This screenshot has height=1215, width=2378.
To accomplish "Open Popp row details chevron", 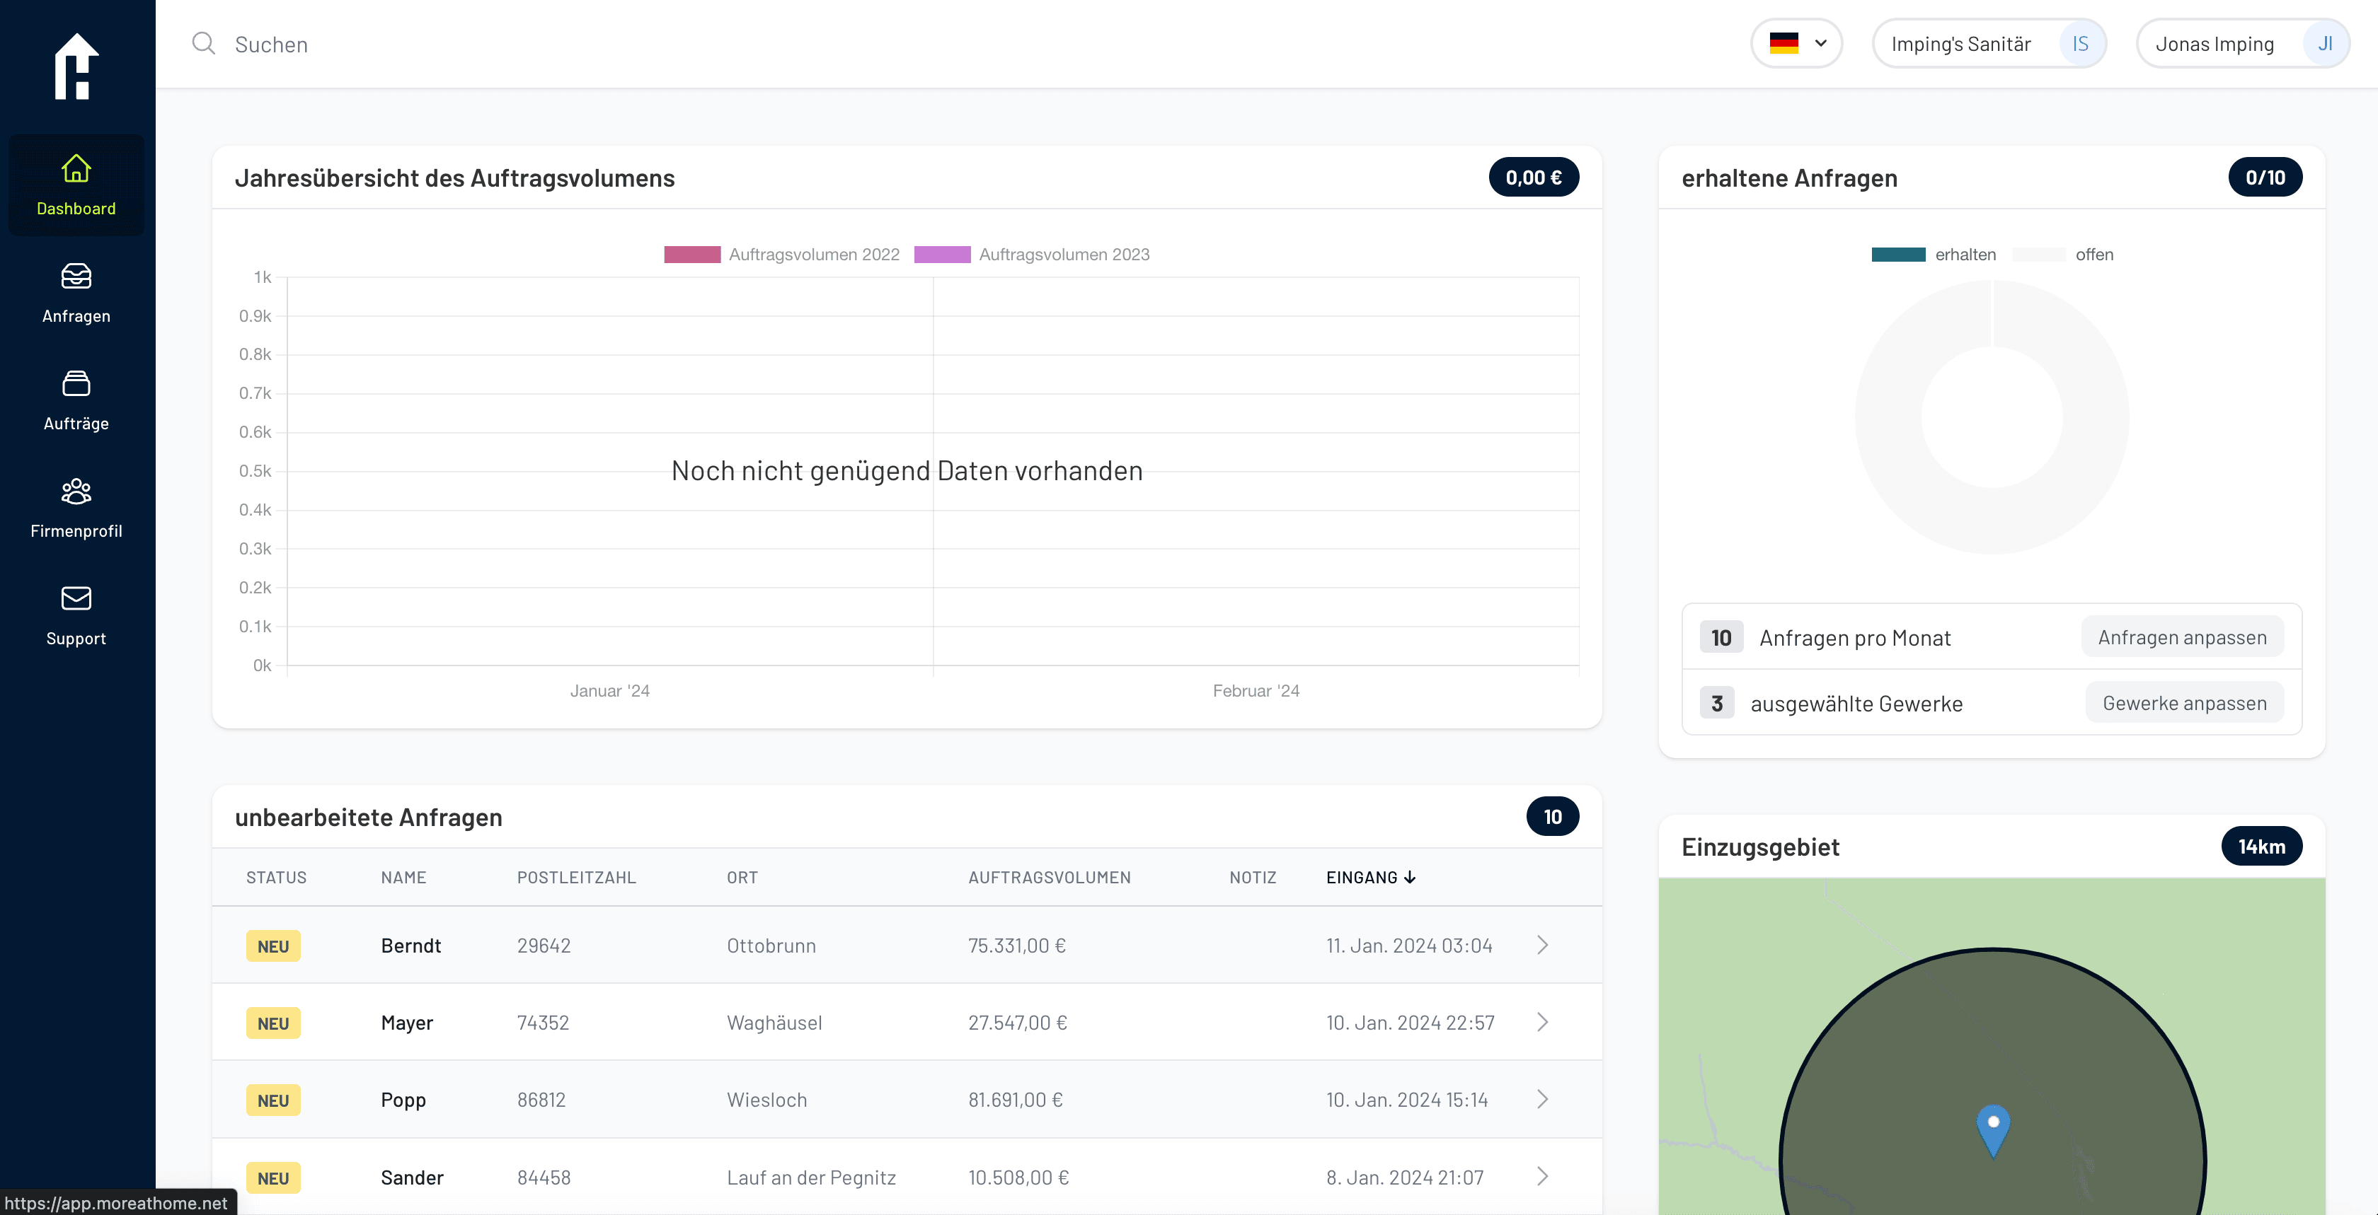I will click(1543, 1099).
